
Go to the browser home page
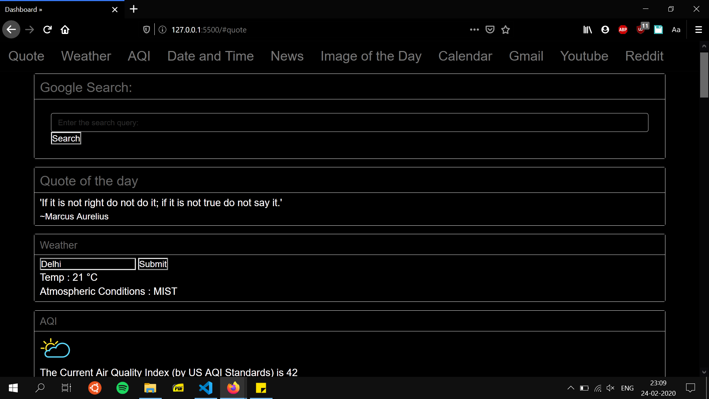coord(65,30)
